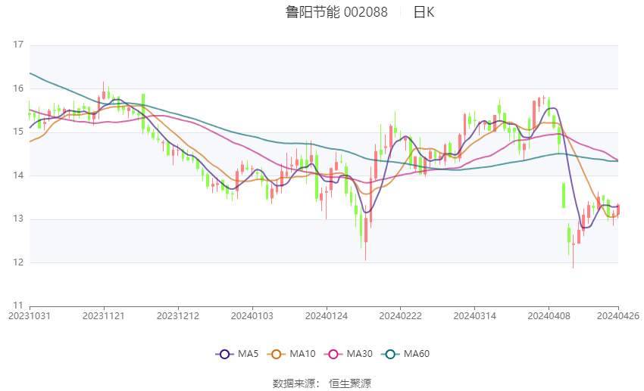Click the y-axis value 12

tap(18, 262)
